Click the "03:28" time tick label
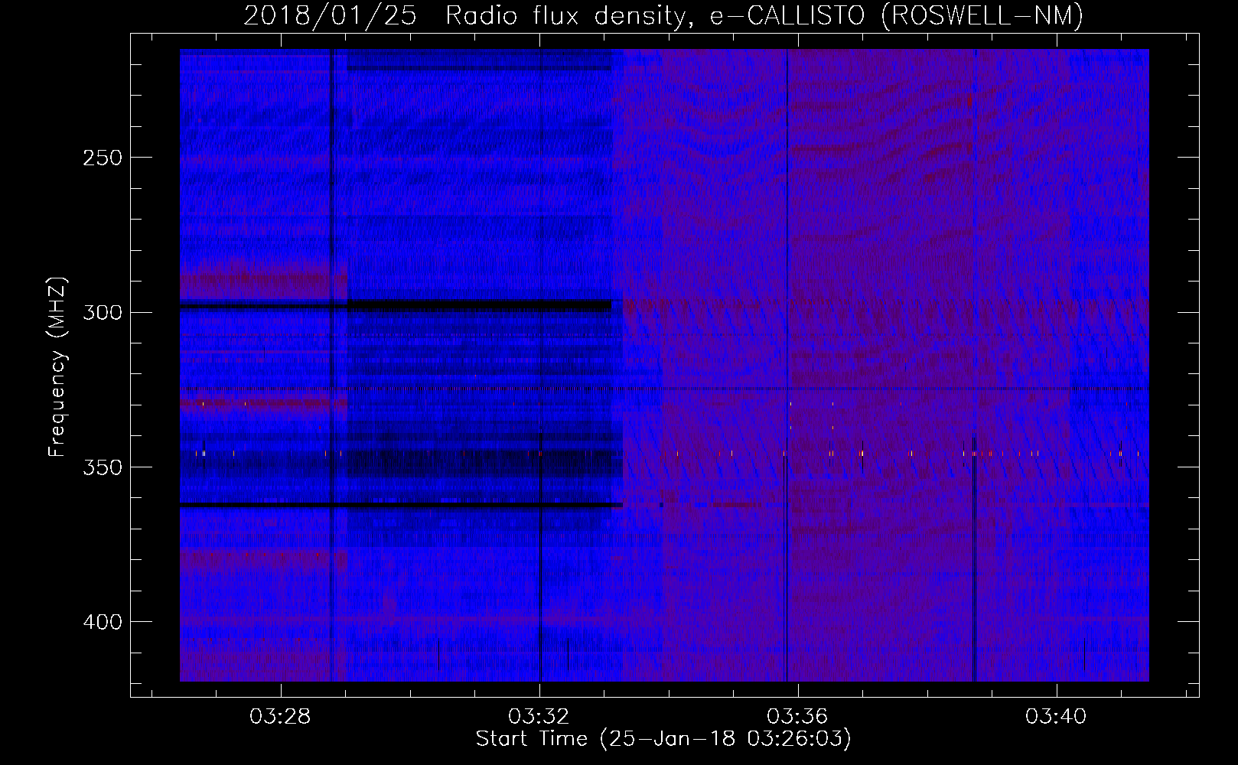This screenshot has width=1238, height=765. (280, 716)
